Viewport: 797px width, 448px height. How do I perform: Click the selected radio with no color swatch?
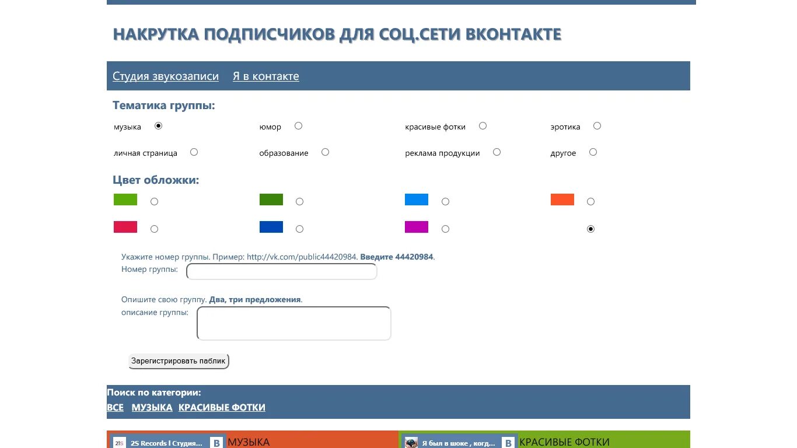(x=590, y=229)
